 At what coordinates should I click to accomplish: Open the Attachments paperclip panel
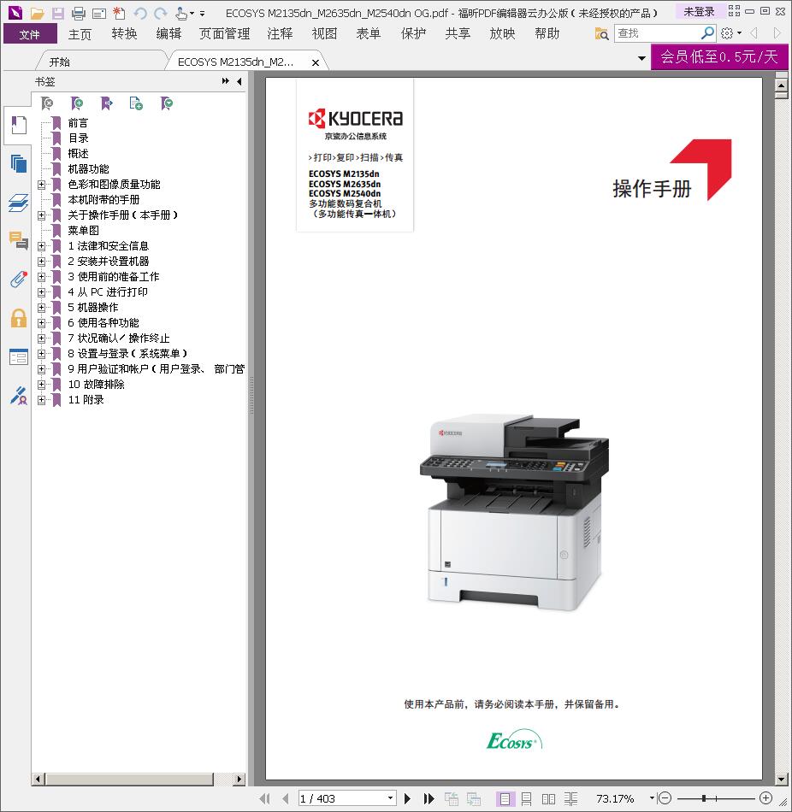[x=19, y=279]
